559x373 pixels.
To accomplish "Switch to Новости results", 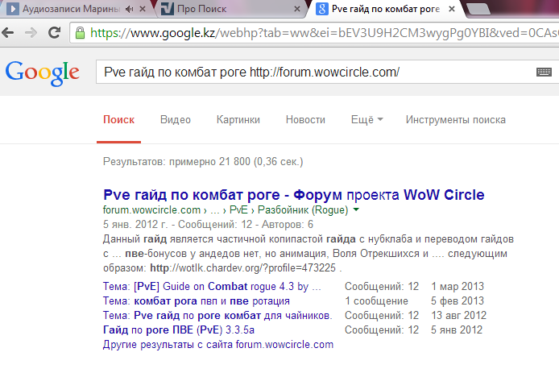I will [305, 120].
